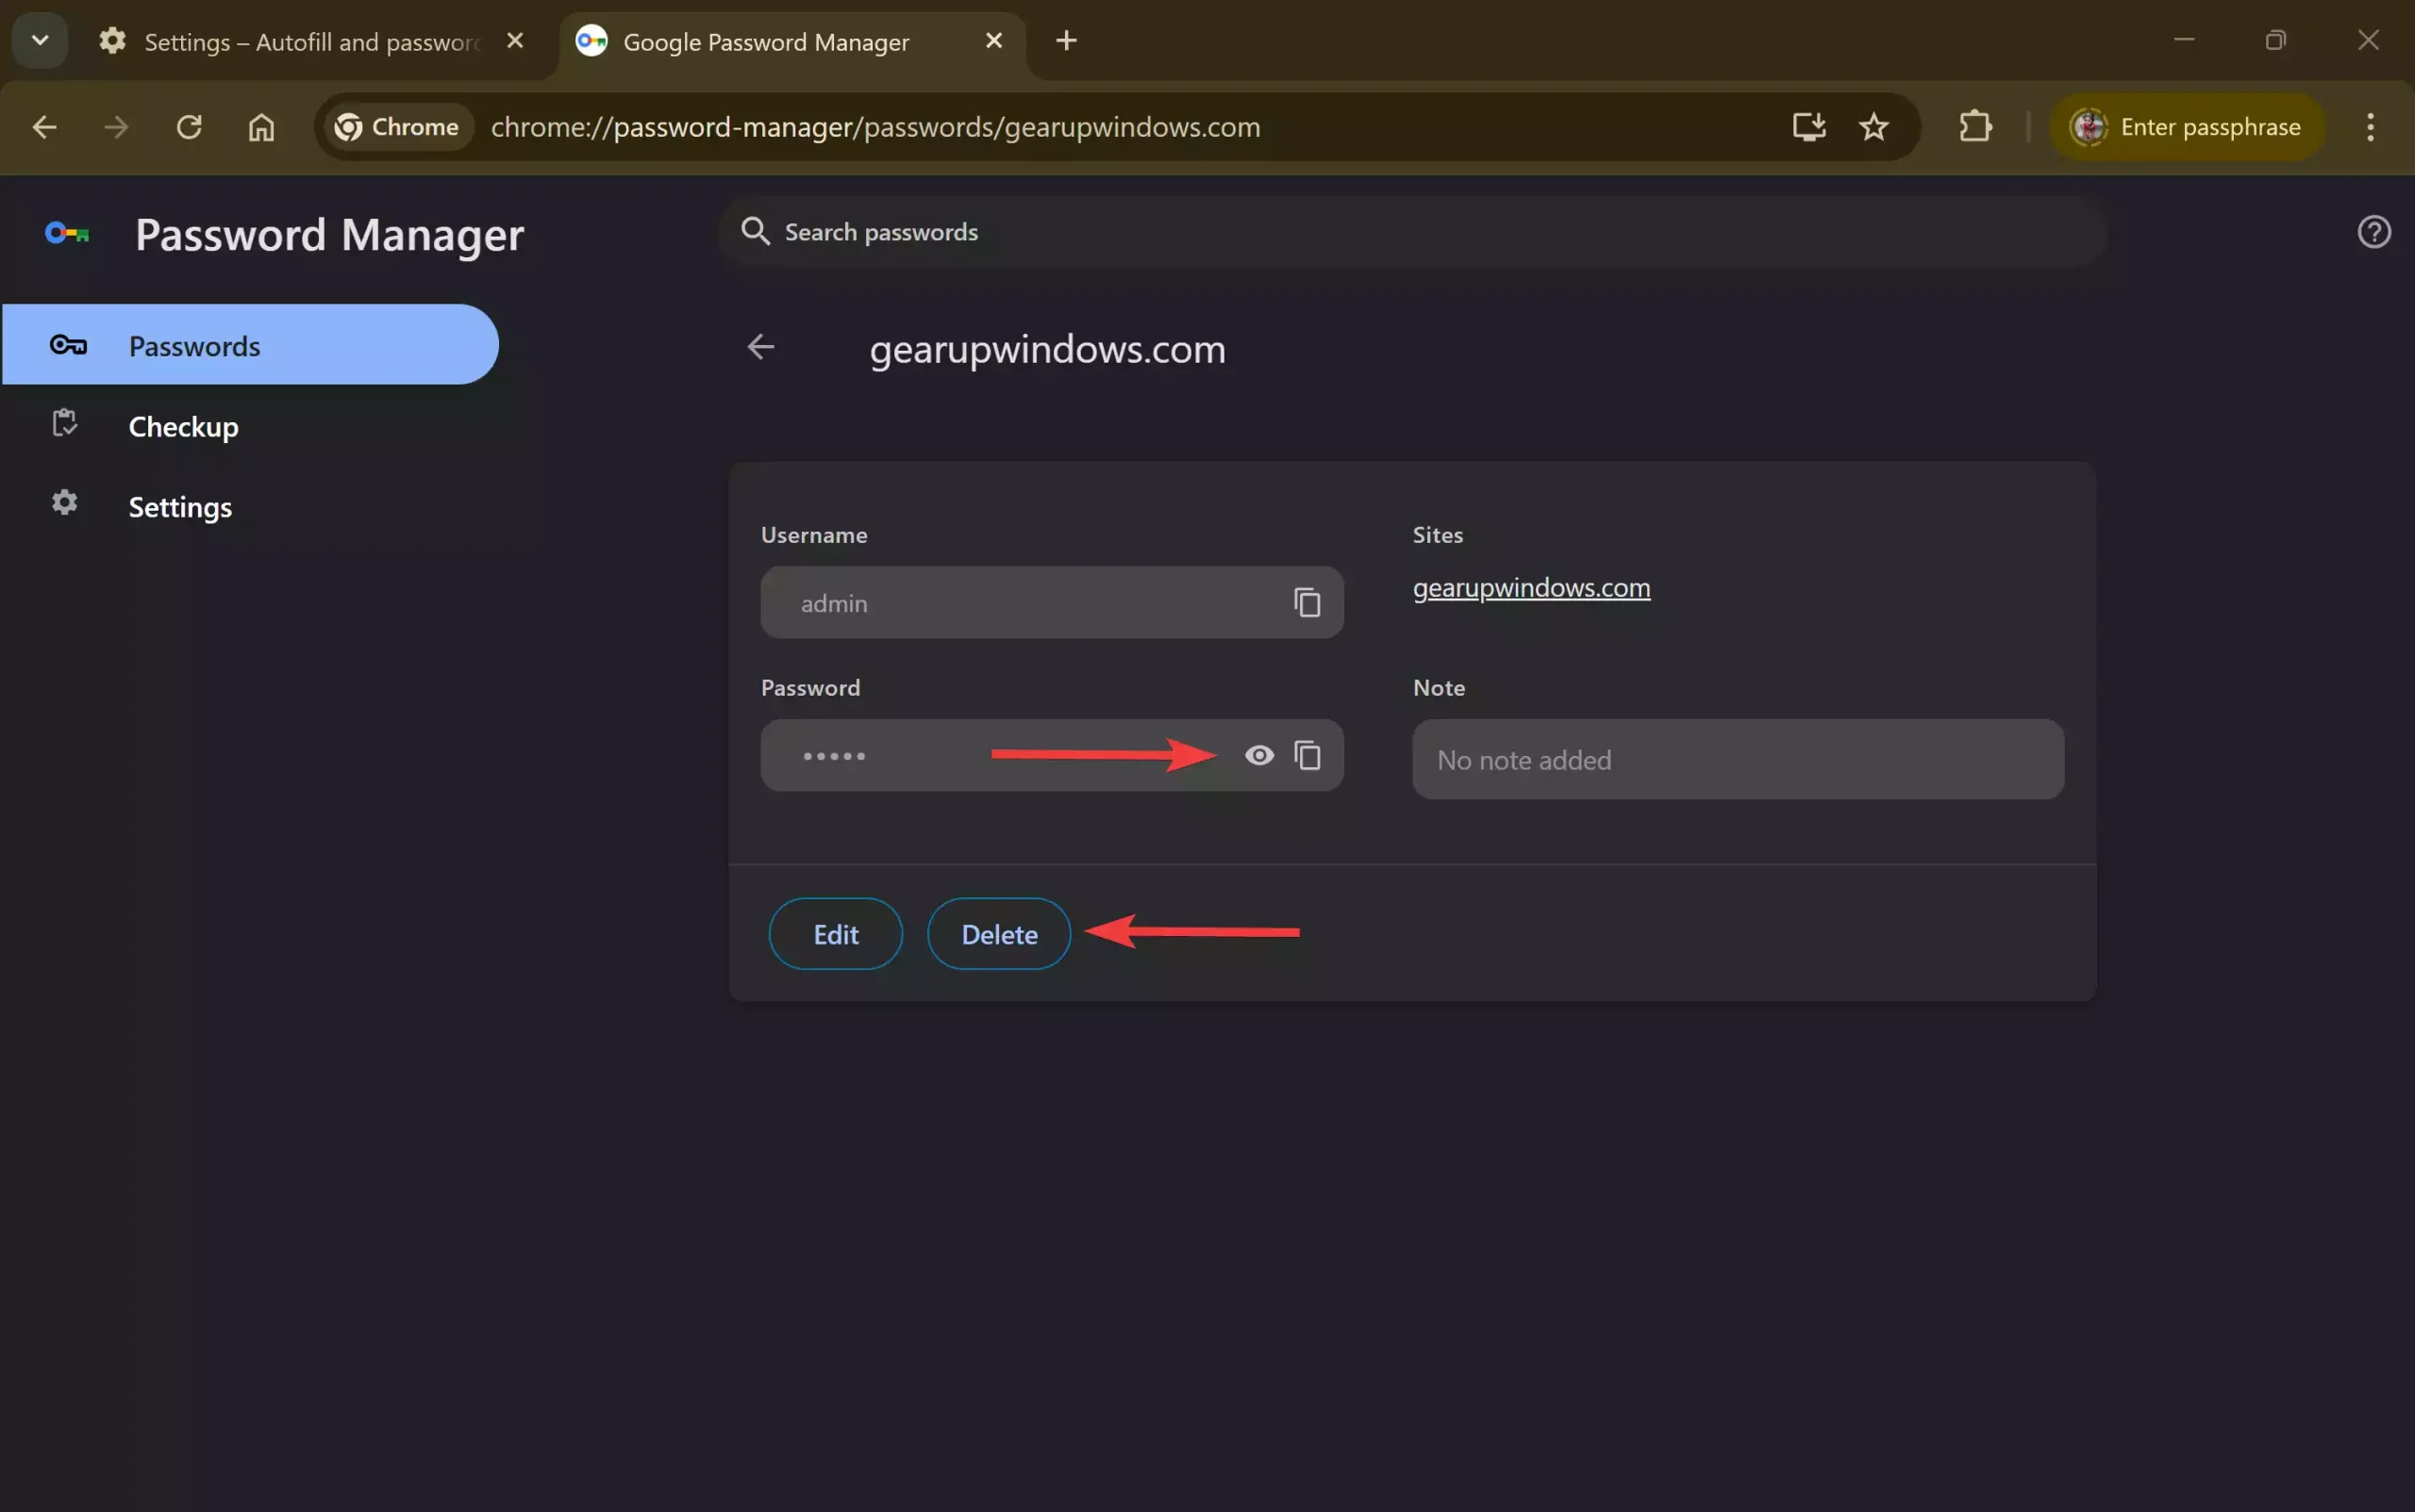This screenshot has width=2415, height=1512.
Task: Switch to Settings Autofill and passwords tab
Action: 310,42
